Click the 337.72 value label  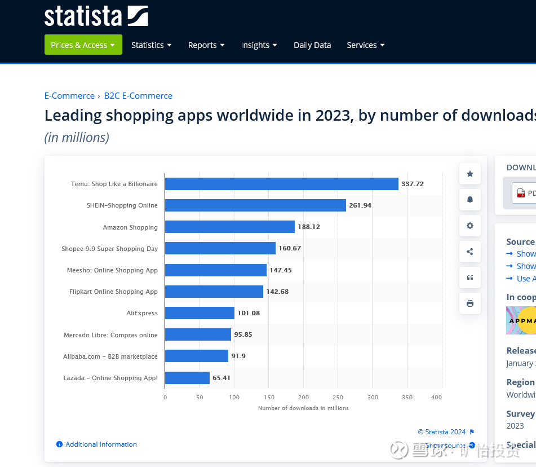click(413, 184)
